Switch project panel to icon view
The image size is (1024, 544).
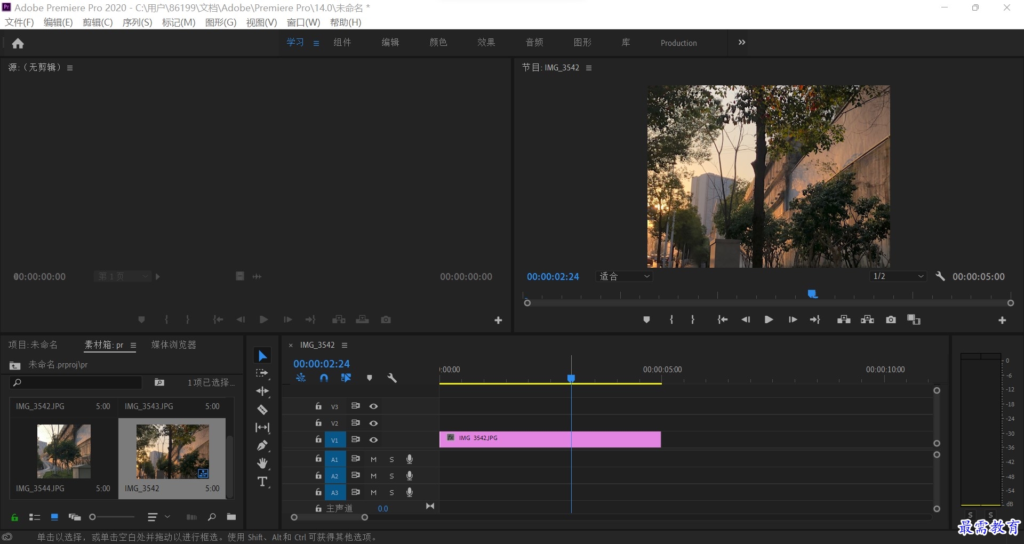coord(54,517)
